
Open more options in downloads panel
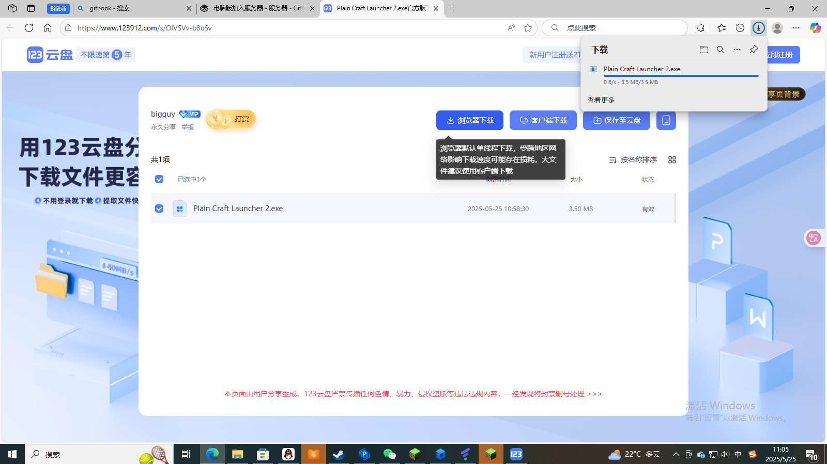(737, 50)
